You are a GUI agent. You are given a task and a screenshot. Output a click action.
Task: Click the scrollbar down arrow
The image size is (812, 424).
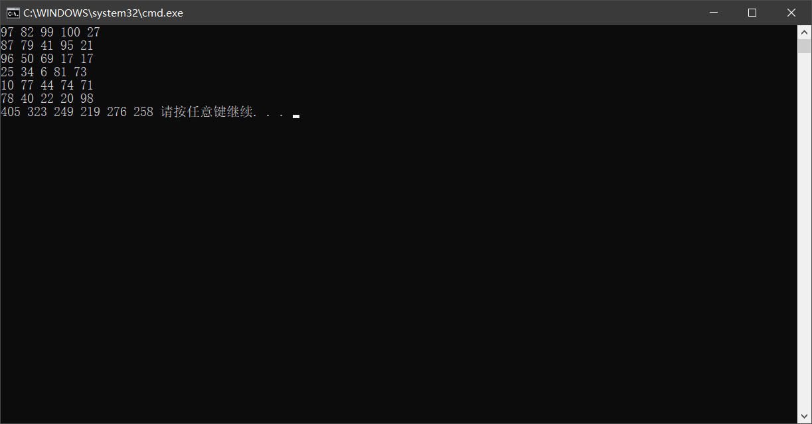point(804,417)
